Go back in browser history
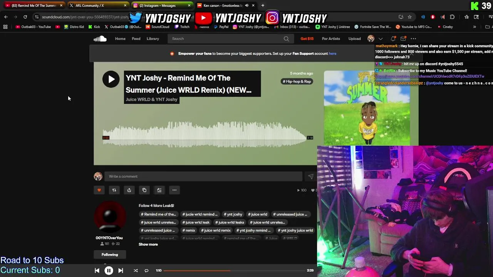Screen dimensions: 493x277 coord(6,17)
